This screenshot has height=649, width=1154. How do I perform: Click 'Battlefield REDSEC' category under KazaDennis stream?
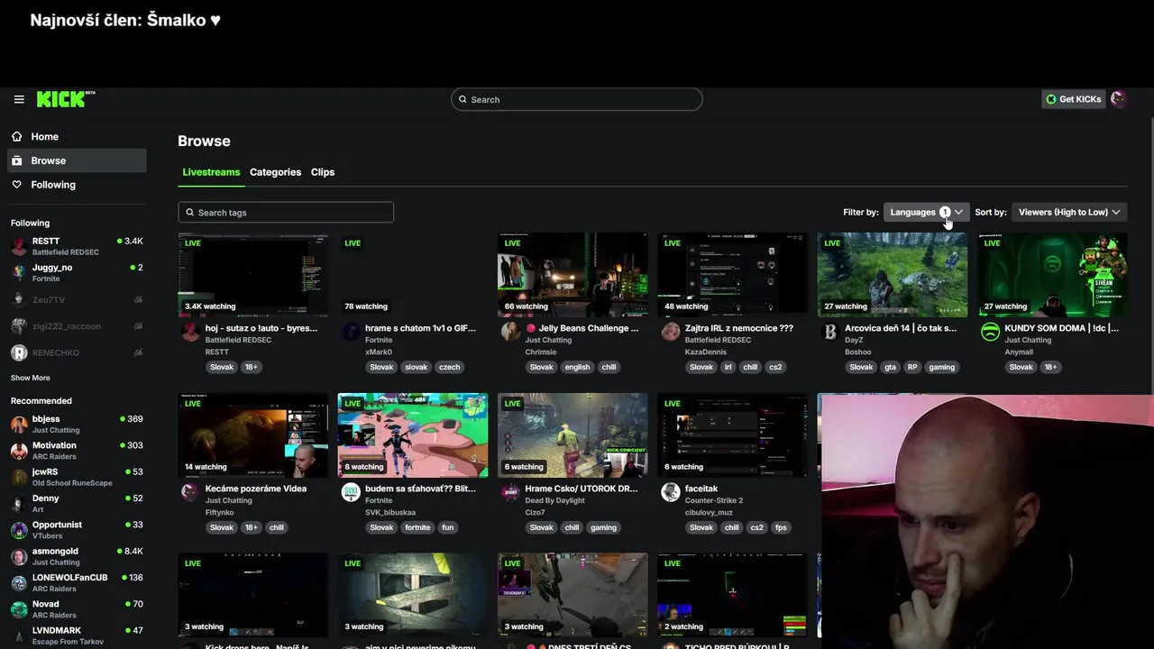tap(718, 340)
